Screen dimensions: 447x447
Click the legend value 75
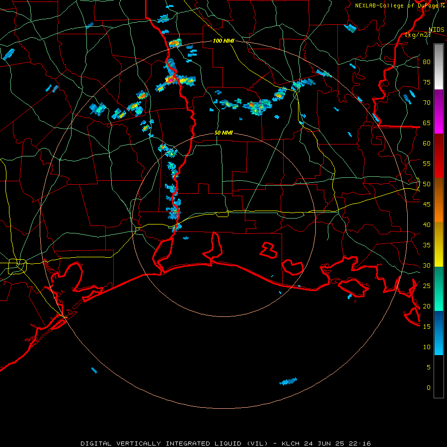click(x=427, y=82)
